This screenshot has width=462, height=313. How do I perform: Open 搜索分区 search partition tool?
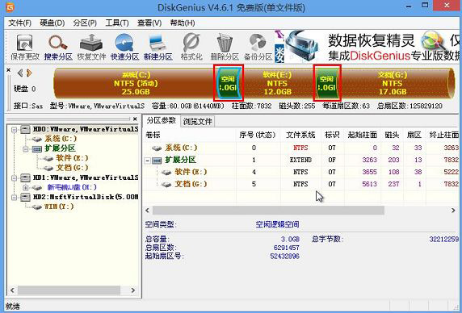(x=58, y=47)
